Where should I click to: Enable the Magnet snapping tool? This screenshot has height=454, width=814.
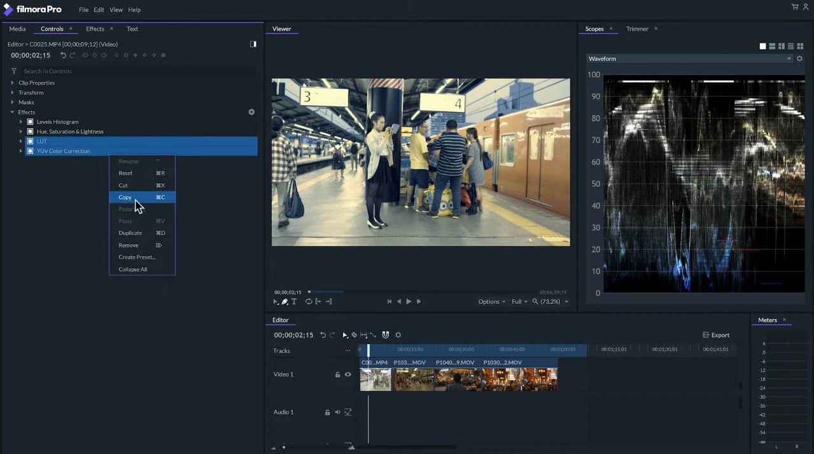[x=385, y=335]
